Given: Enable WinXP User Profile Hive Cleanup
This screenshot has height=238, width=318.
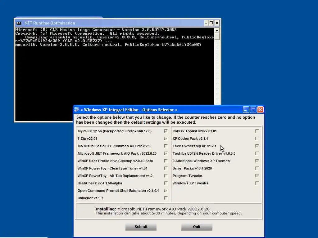Looking at the screenshot, I should click(166, 161).
